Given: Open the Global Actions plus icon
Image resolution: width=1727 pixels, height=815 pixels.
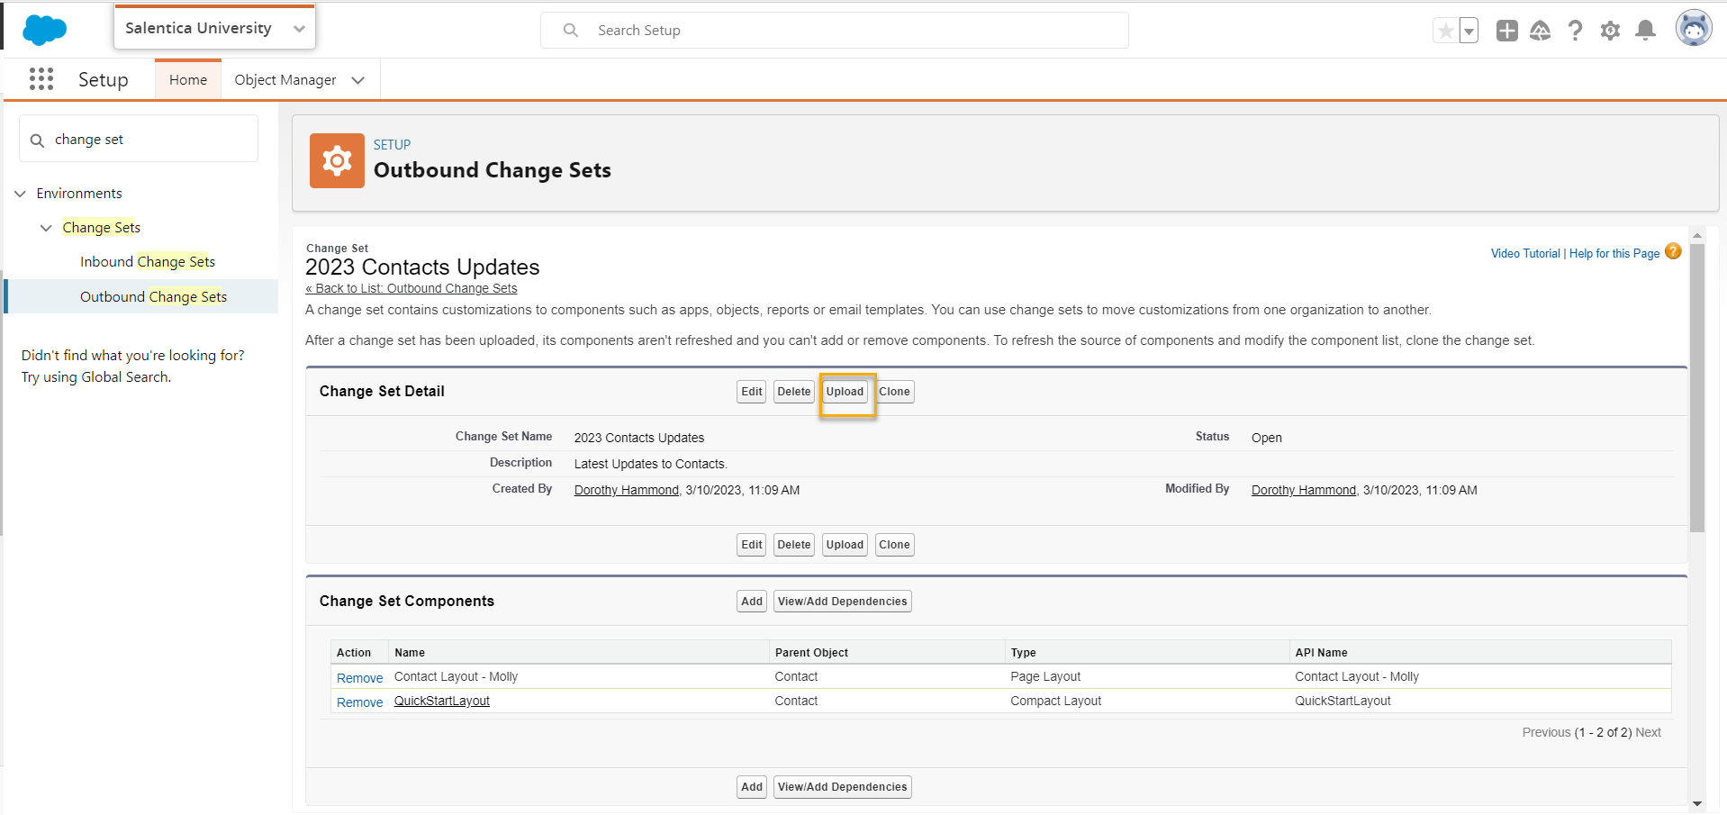Looking at the screenshot, I should [x=1506, y=31].
